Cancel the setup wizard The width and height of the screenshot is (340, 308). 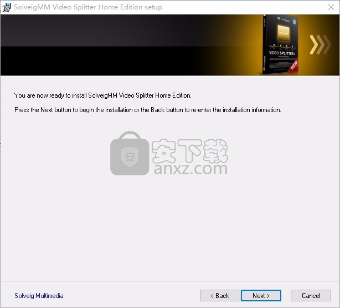point(311,295)
